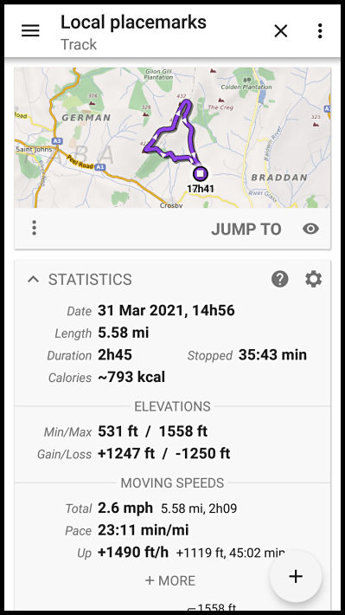Viewport: 345px width, 615px height.
Task: Click the map preview thumbnail
Action: (172, 137)
